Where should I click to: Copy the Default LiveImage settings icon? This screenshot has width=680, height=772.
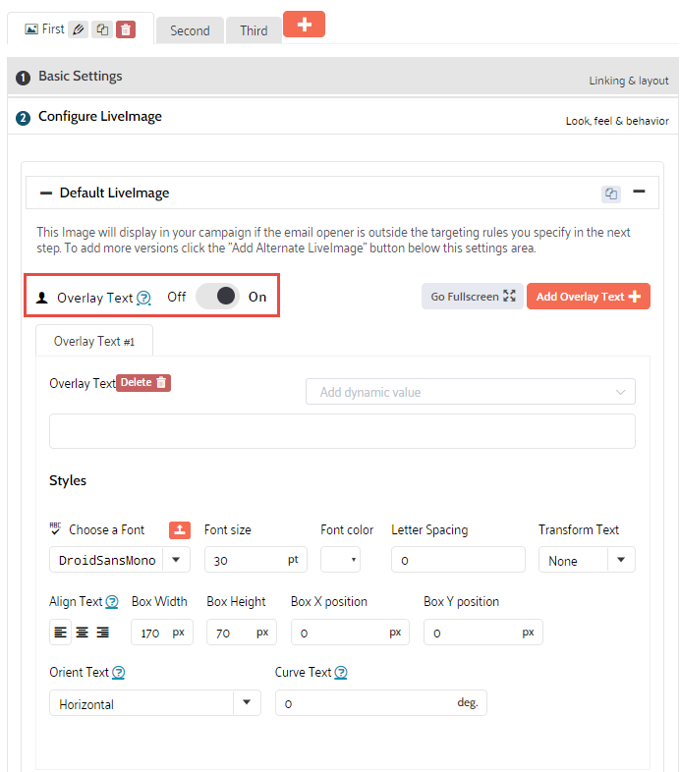[x=611, y=193]
